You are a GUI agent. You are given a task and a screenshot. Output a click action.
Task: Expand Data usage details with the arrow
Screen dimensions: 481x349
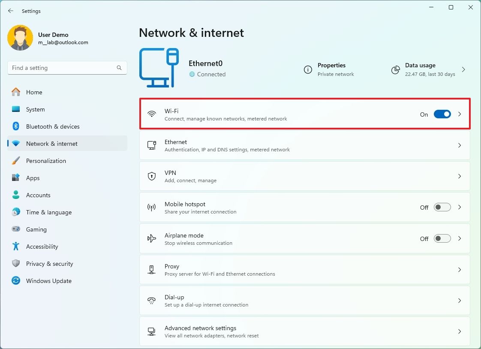click(463, 69)
